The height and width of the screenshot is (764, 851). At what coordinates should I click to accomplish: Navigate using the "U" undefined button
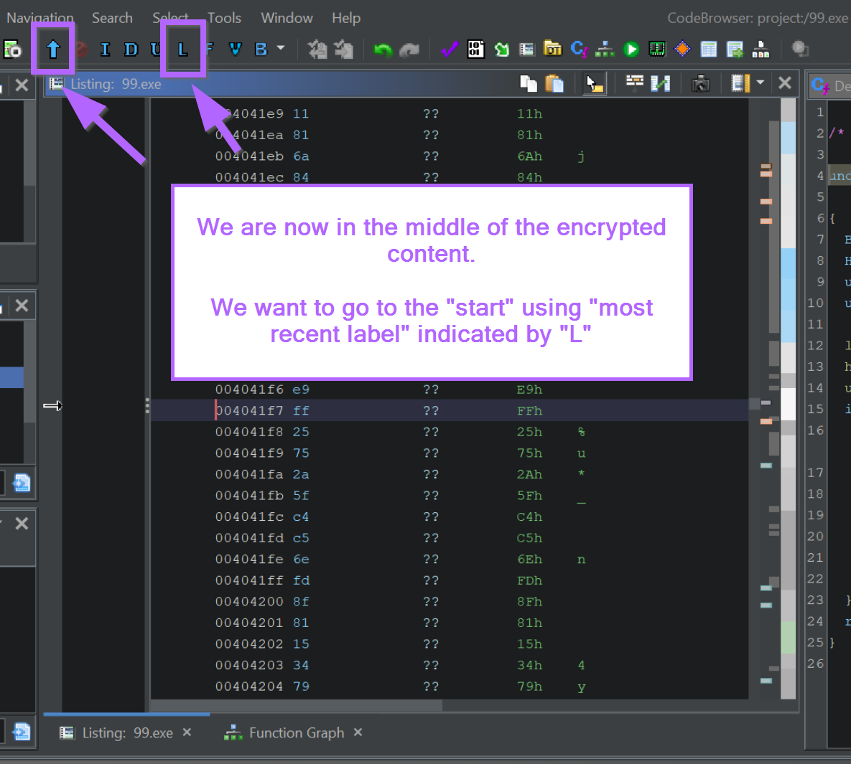click(157, 49)
